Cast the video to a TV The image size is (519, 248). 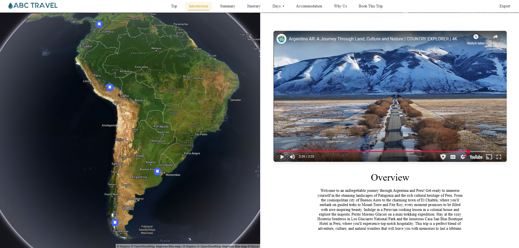(489, 157)
